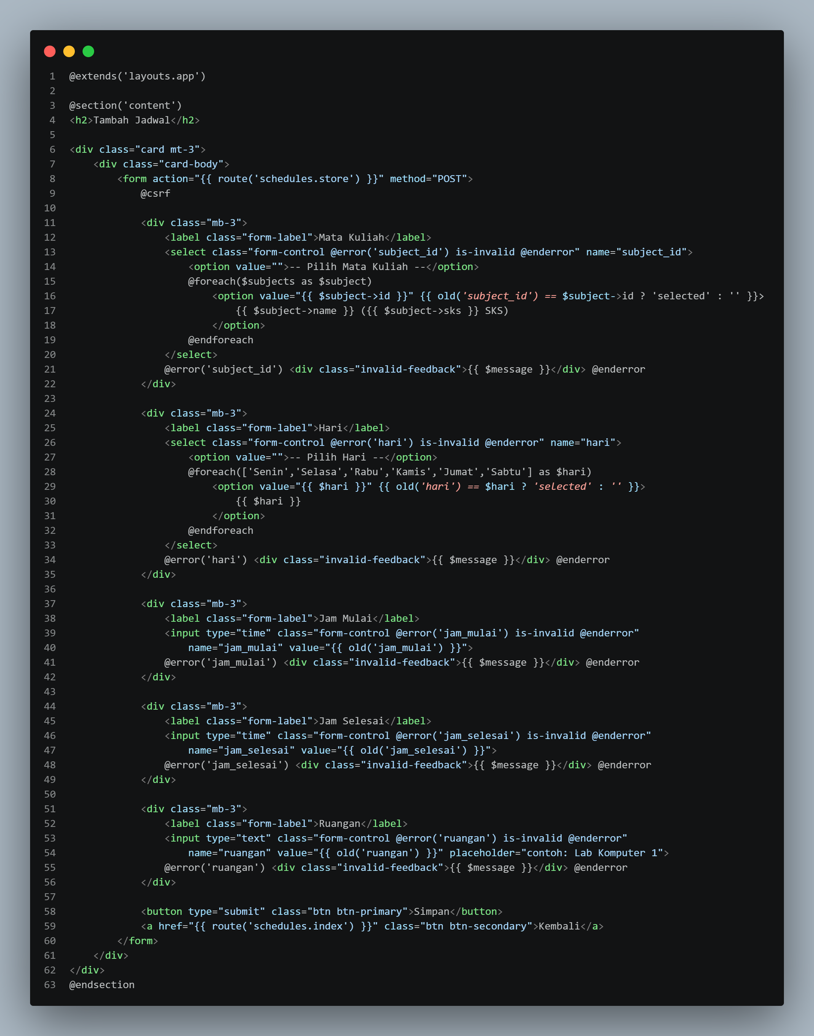Click the </option> tag on line 31
The height and width of the screenshot is (1036, 814).
(x=239, y=516)
